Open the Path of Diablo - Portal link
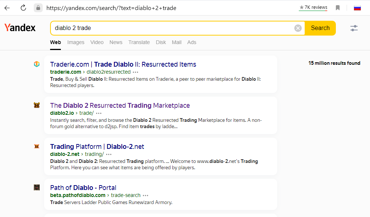Image resolution: width=370 pixels, height=217 pixels. 83,188
